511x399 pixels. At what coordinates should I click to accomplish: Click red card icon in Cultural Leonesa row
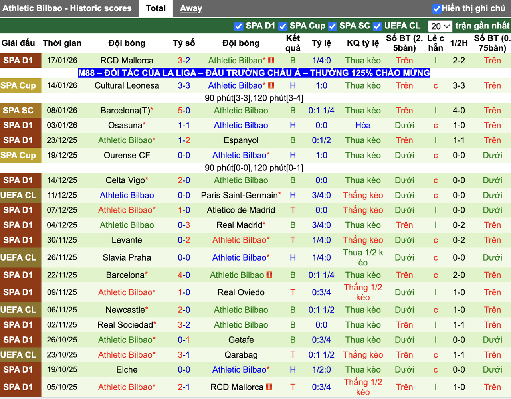click(271, 85)
